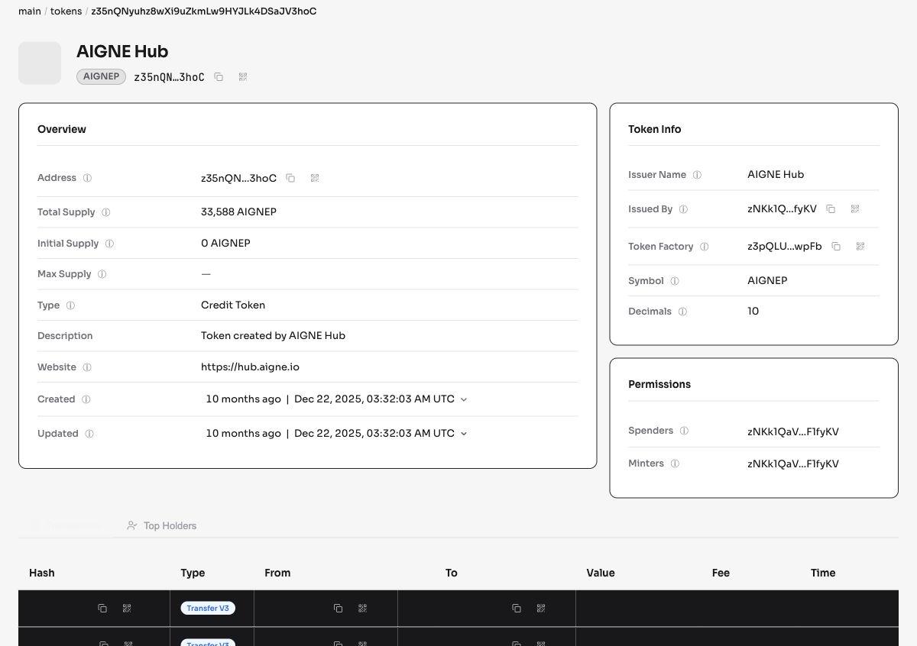Open the Minters address link
The width and height of the screenshot is (917, 646).
[x=793, y=464]
